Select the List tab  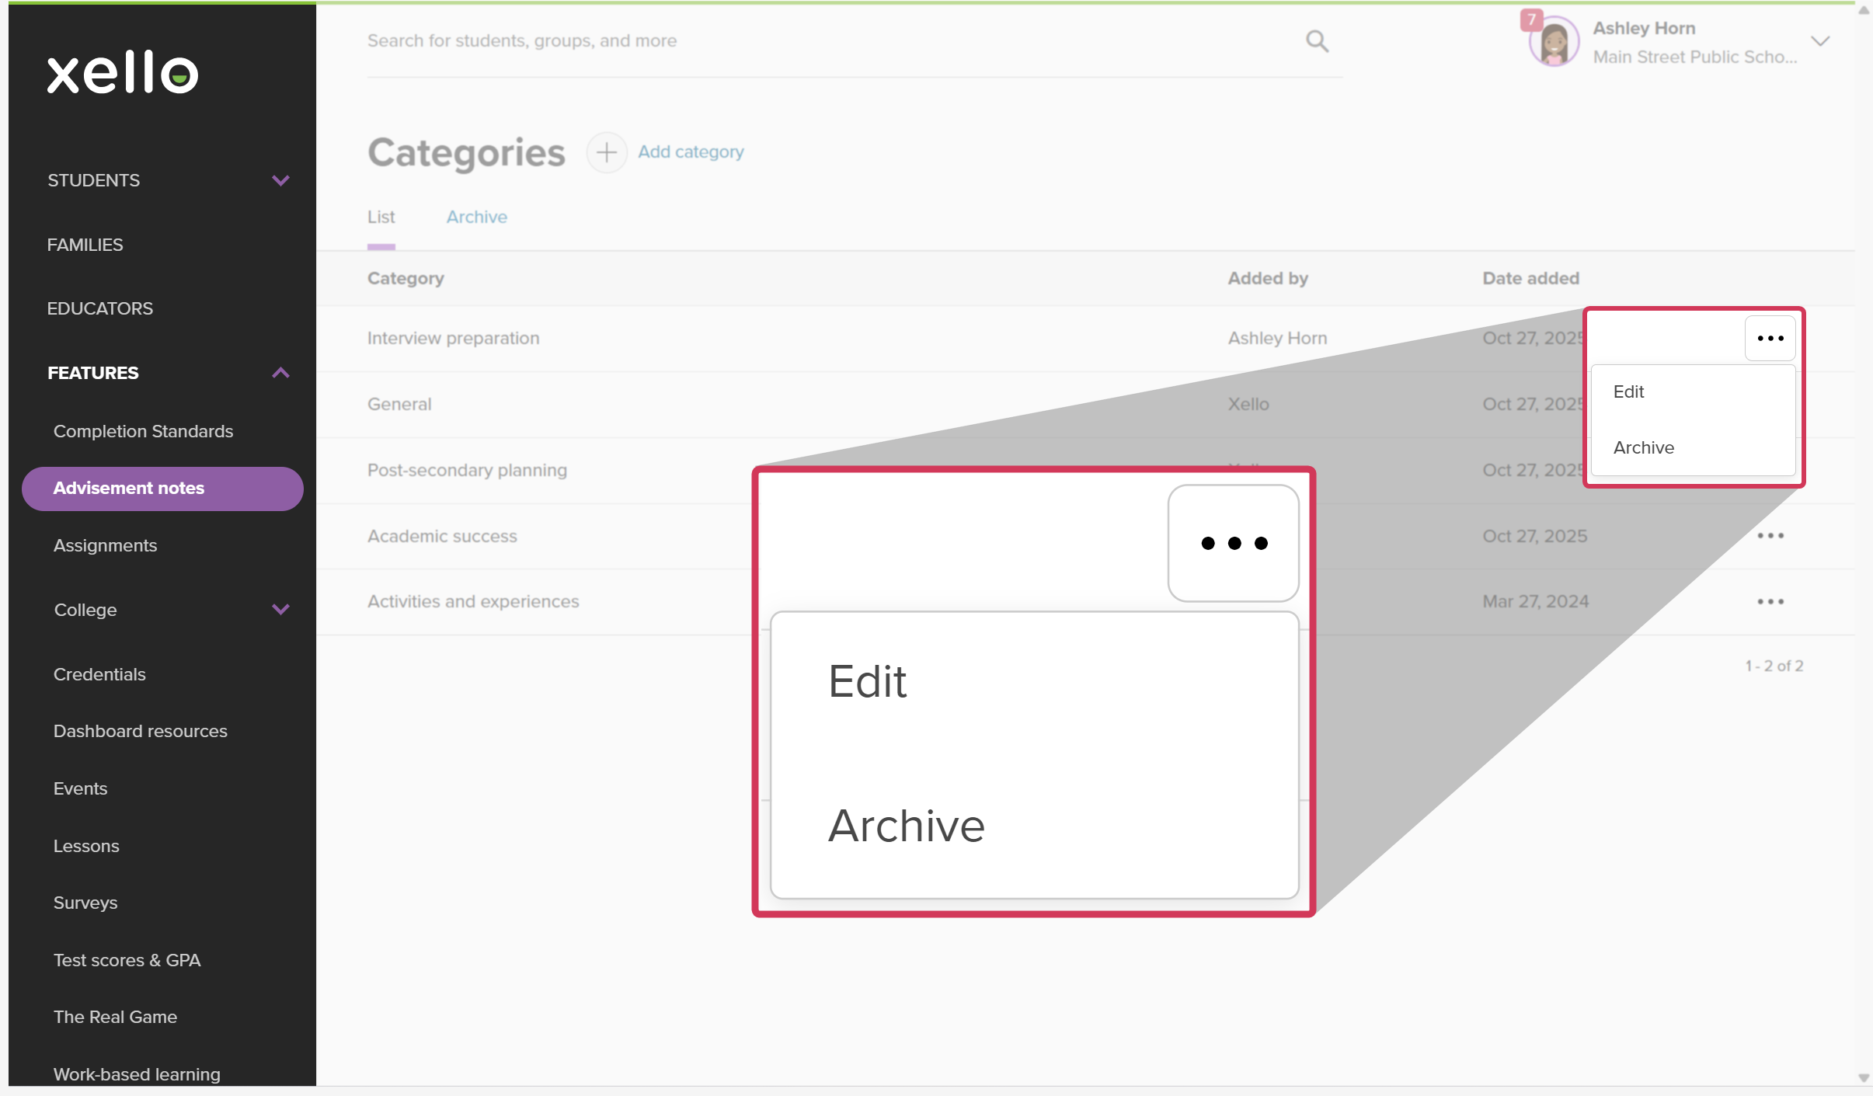tap(381, 217)
